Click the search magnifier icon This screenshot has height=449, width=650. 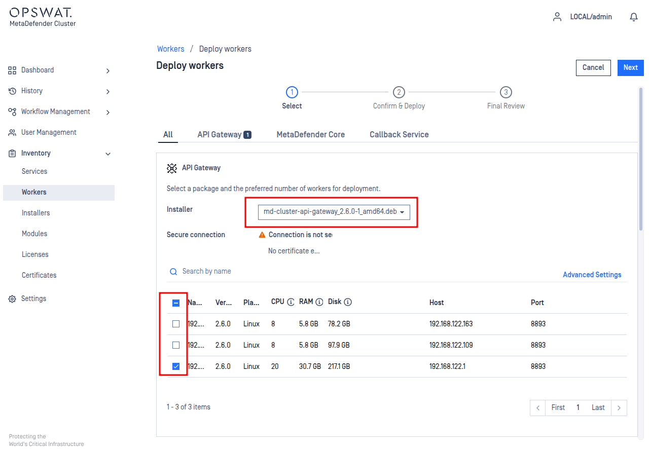[173, 272]
